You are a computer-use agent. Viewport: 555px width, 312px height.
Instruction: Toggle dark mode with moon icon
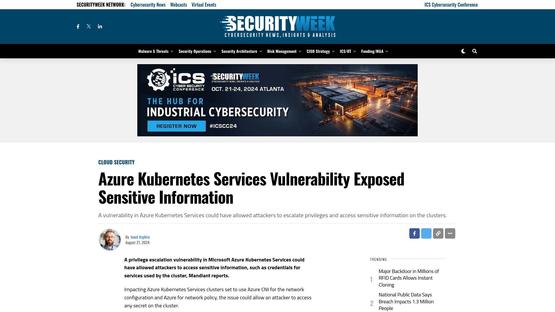463,51
